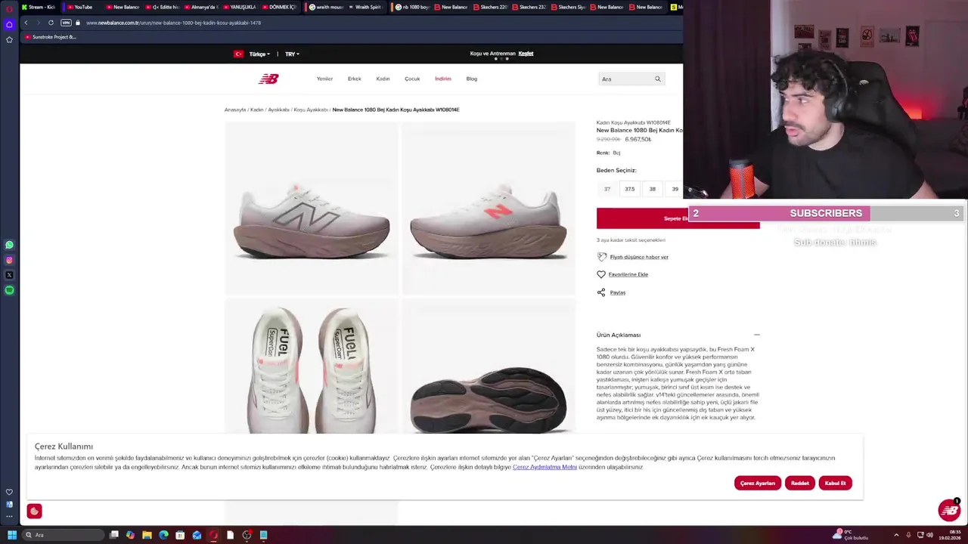Screen dimensions: 968x544
Task: Click the Opera menu logo
Action: pos(9,8)
